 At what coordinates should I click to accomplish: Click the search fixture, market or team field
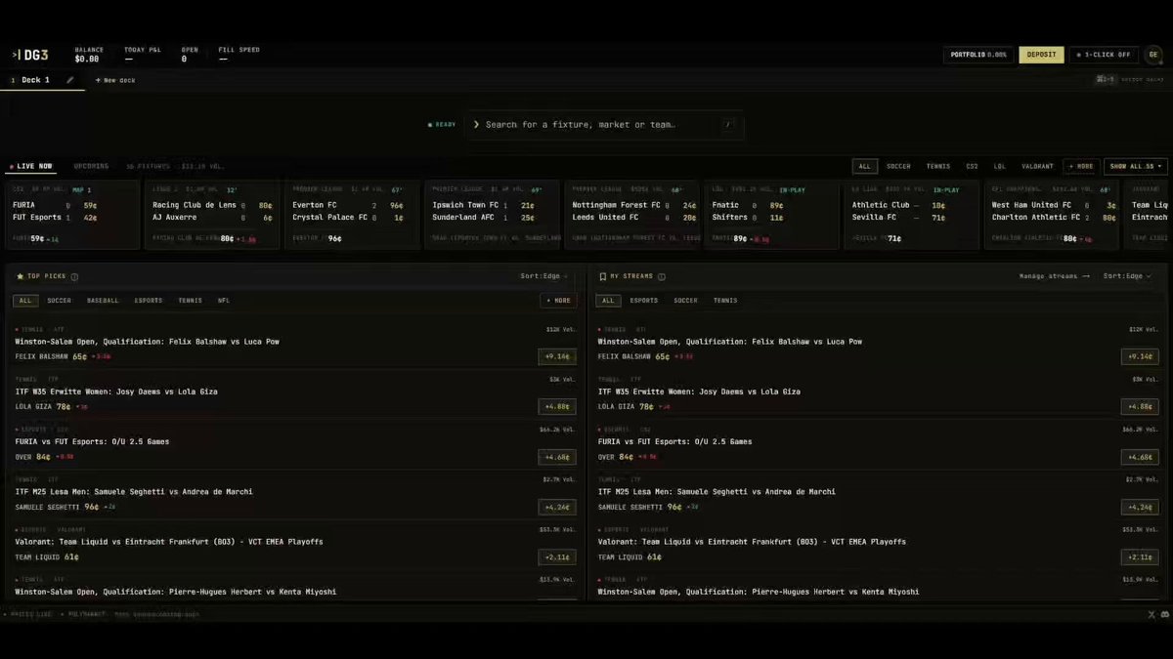click(604, 125)
